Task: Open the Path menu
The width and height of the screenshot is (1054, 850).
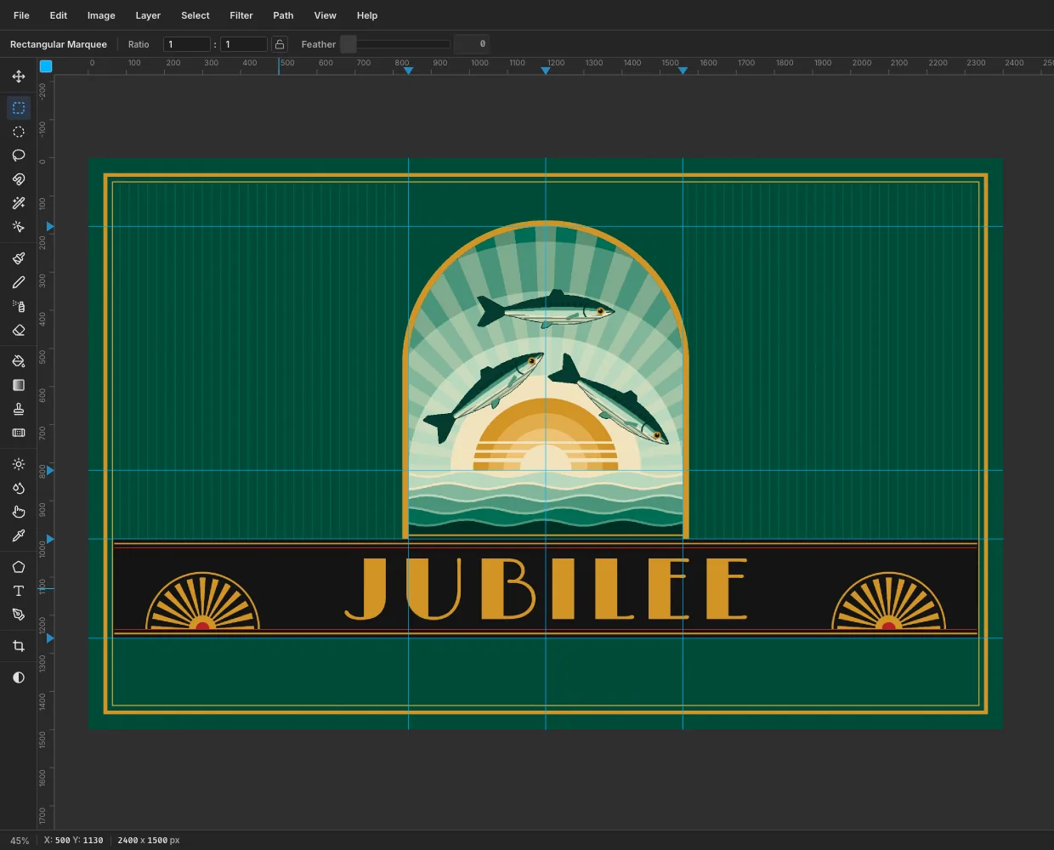Action: (x=283, y=15)
